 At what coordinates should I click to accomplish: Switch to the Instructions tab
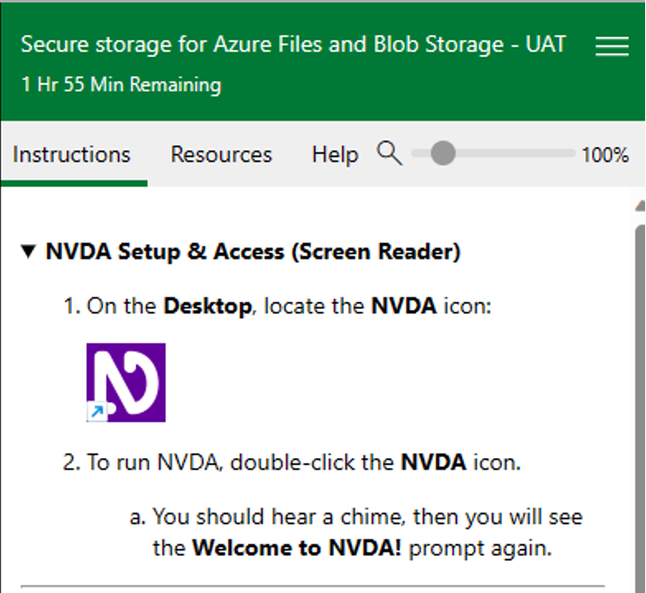(x=72, y=154)
